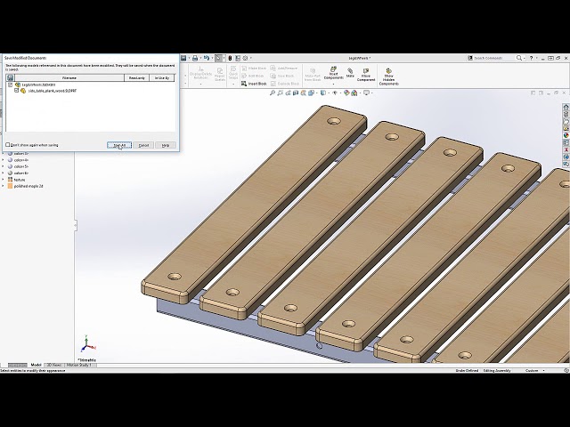This screenshot has width=570, height=427.
Task: Click the Zoom to Fit icon
Action: click(273, 93)
